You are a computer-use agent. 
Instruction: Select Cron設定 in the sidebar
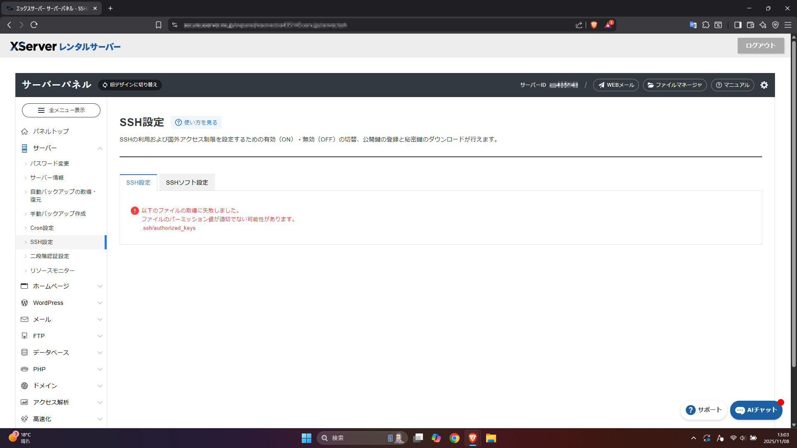(42, 228)
